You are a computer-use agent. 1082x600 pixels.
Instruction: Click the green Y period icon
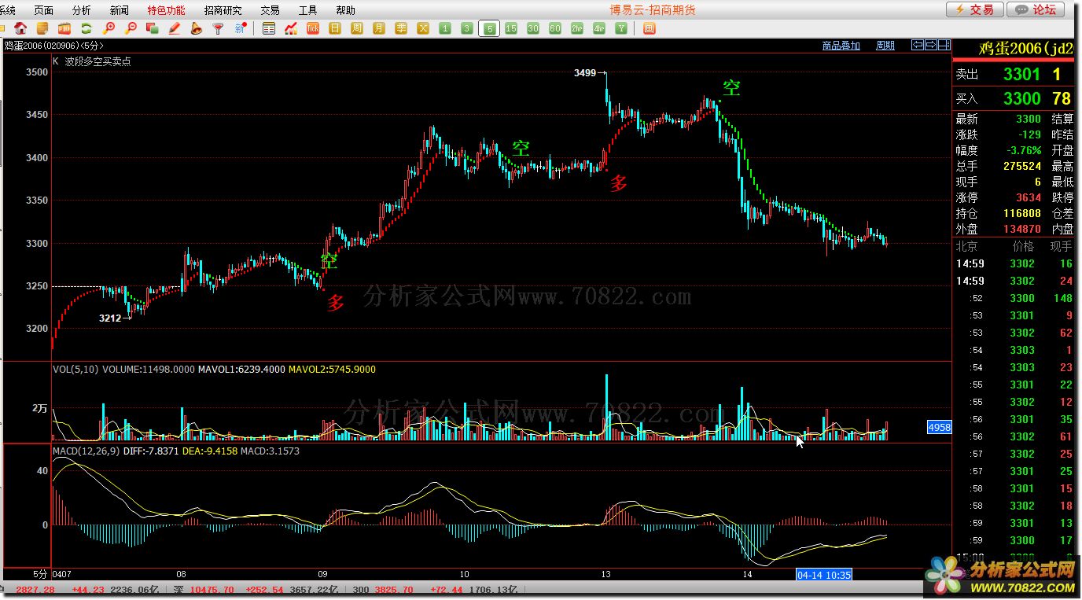(621, 28)
